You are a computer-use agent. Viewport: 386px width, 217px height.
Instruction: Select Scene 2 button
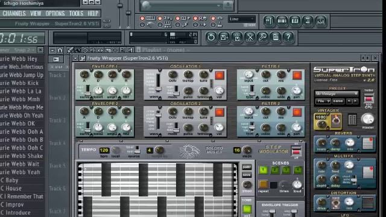[x=275, y=170]
